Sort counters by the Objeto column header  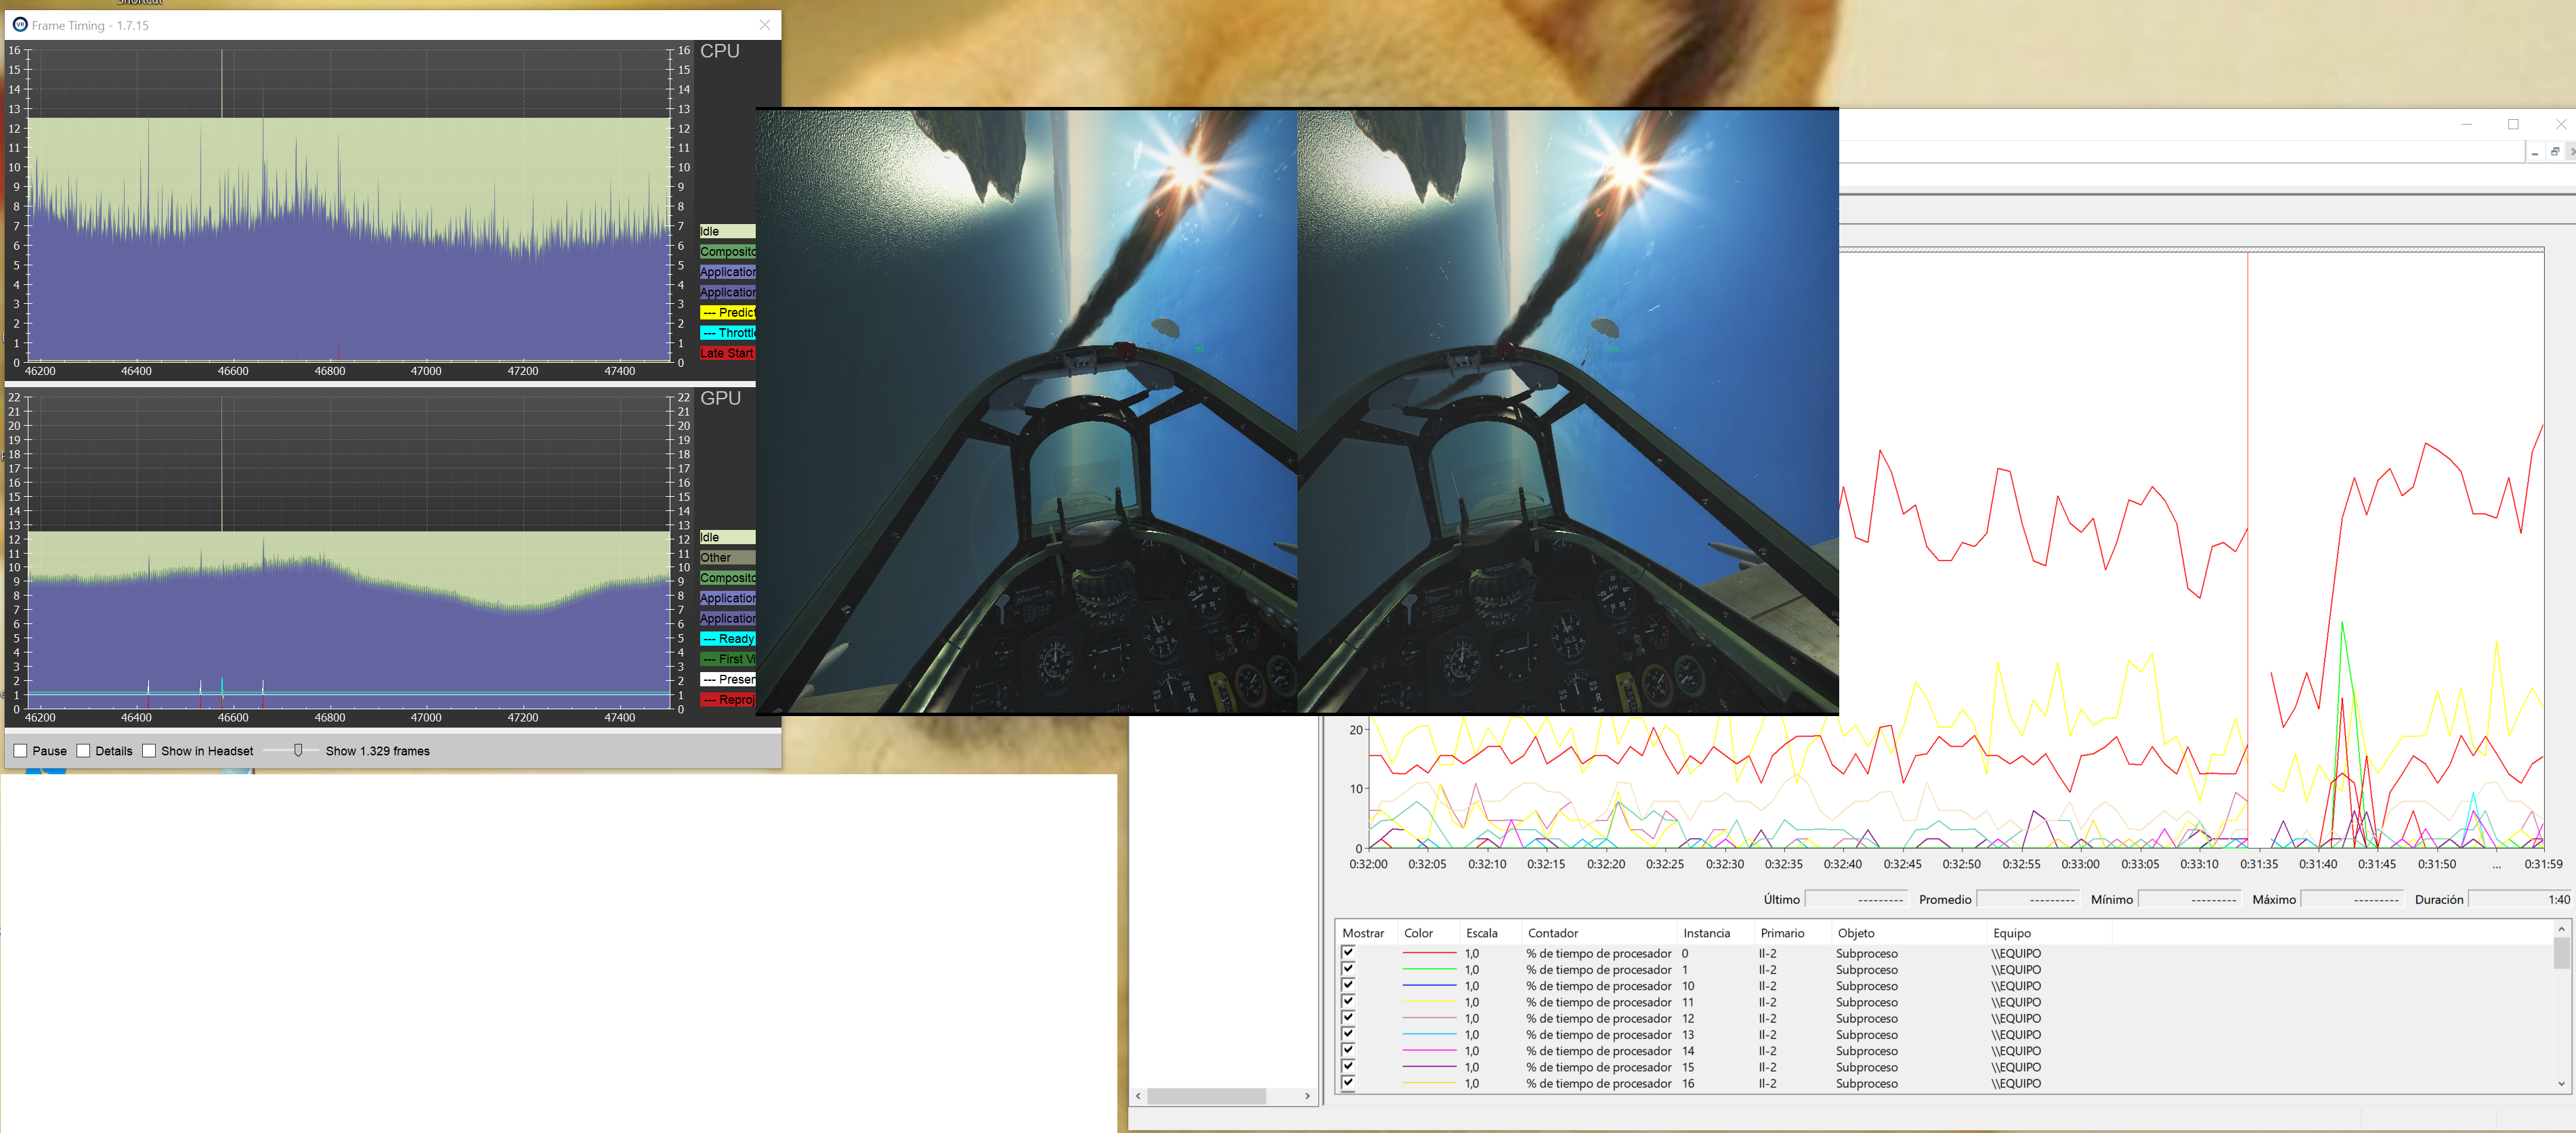click(x=1908, y=933)
